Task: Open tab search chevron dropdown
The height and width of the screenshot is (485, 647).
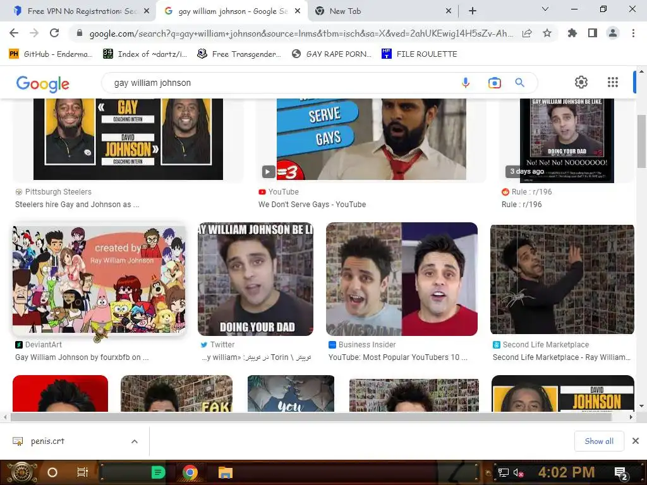Action: (545, 9)
